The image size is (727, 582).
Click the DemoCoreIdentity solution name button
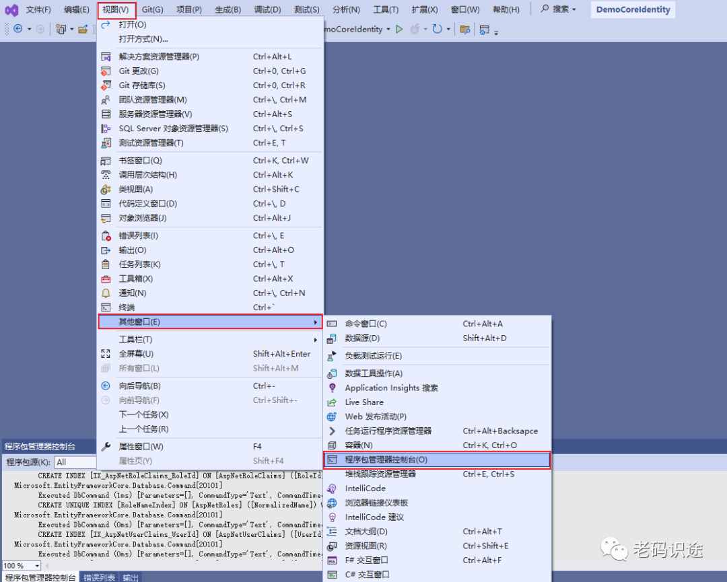pyautogui.click(x=633, y=9)
